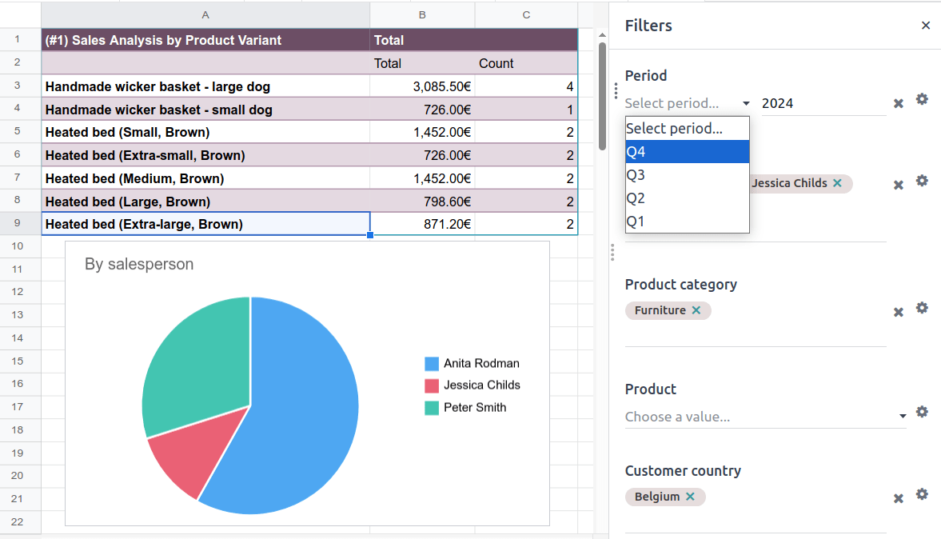Clear the salesperson filter using its x icon

pyautogui.click(x=898, y=185)
